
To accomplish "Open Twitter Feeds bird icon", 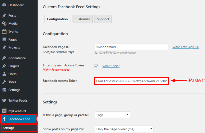I will [x=4, y=100].
